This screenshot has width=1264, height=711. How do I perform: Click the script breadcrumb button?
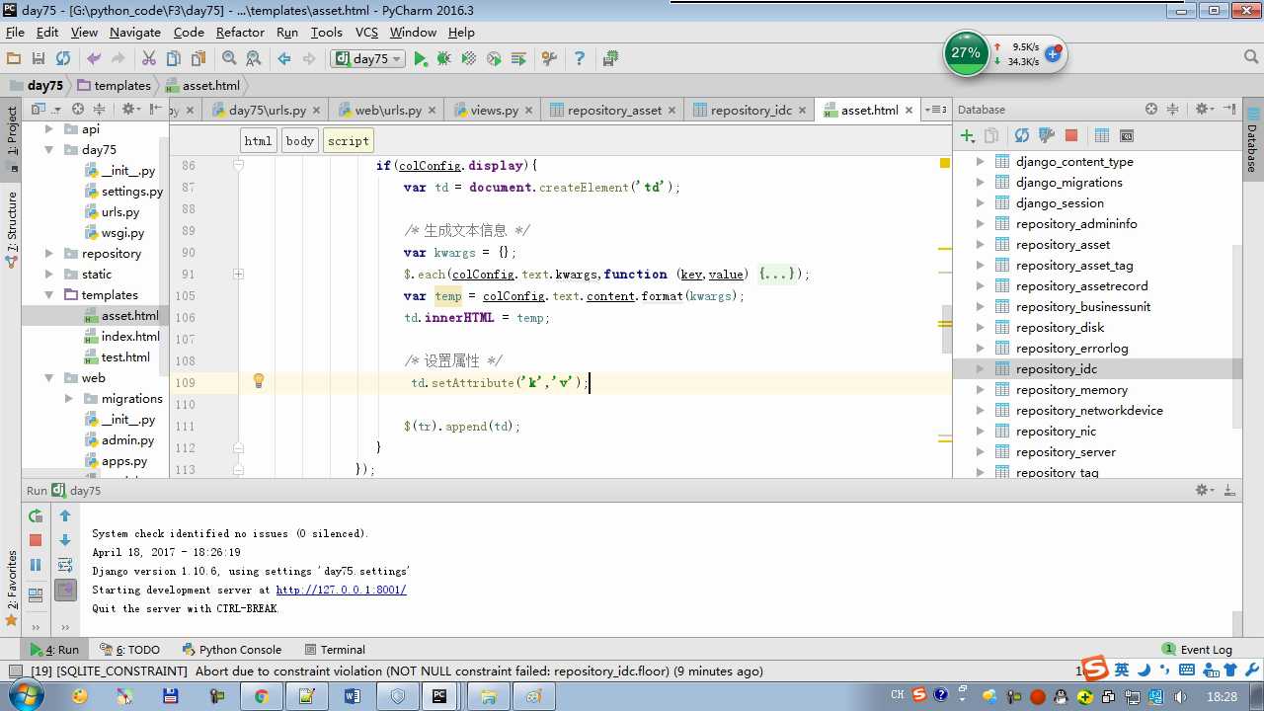coord(349,141)
